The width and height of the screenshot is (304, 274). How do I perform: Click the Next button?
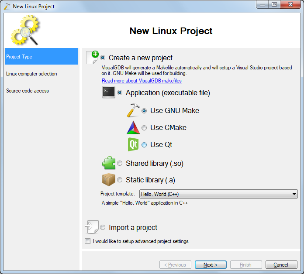[211, 264]
